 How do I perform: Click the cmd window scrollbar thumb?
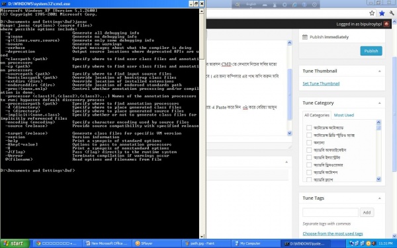pos(202,36)
